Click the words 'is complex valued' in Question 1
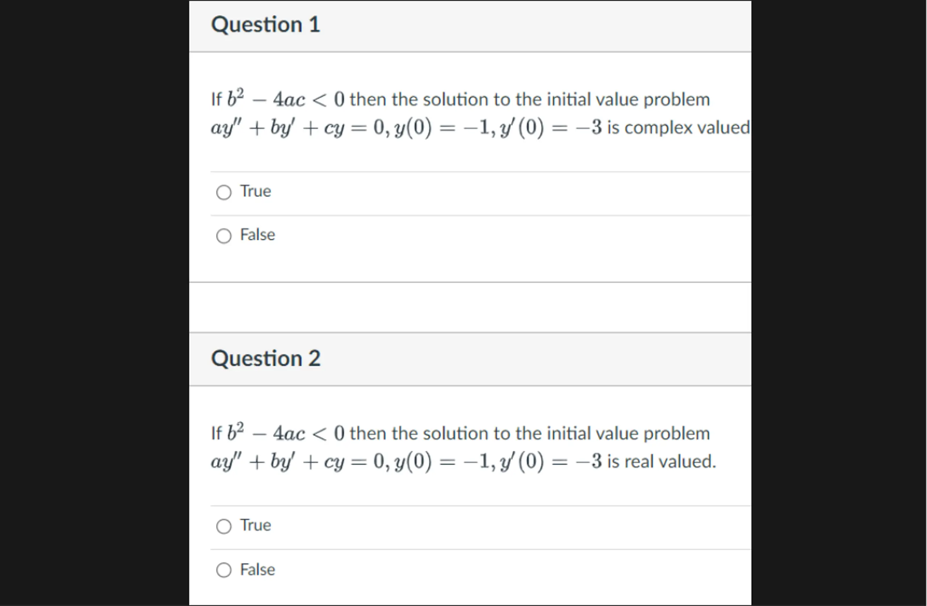 coord(679,128)
